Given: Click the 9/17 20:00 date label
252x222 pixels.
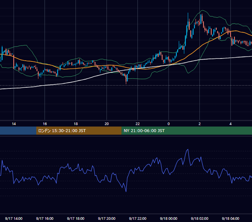Looking at the screenshot, I should [x=107, y=218].
